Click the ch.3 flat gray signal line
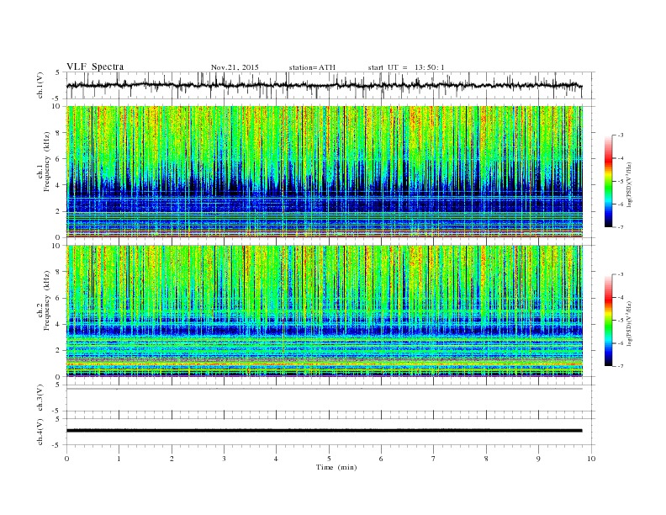This screenshot has height=515, width=666. point(324,389)
